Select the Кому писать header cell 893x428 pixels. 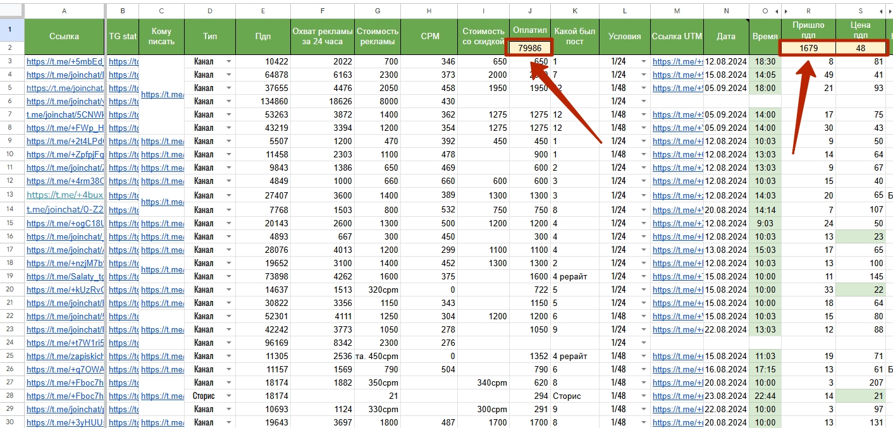click(162, 37)
